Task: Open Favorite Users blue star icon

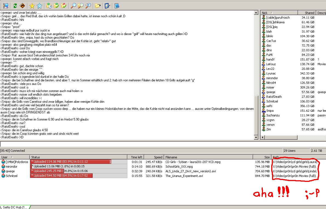Action: [39, 5]
